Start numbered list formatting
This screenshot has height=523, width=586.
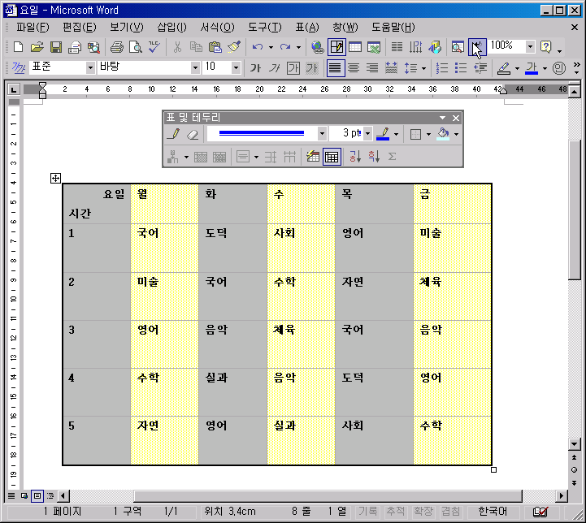[442, 68]
